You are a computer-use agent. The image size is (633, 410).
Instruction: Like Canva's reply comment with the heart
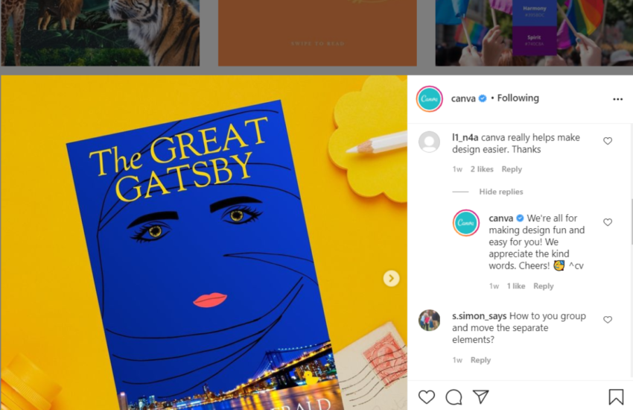pos(608,222)
